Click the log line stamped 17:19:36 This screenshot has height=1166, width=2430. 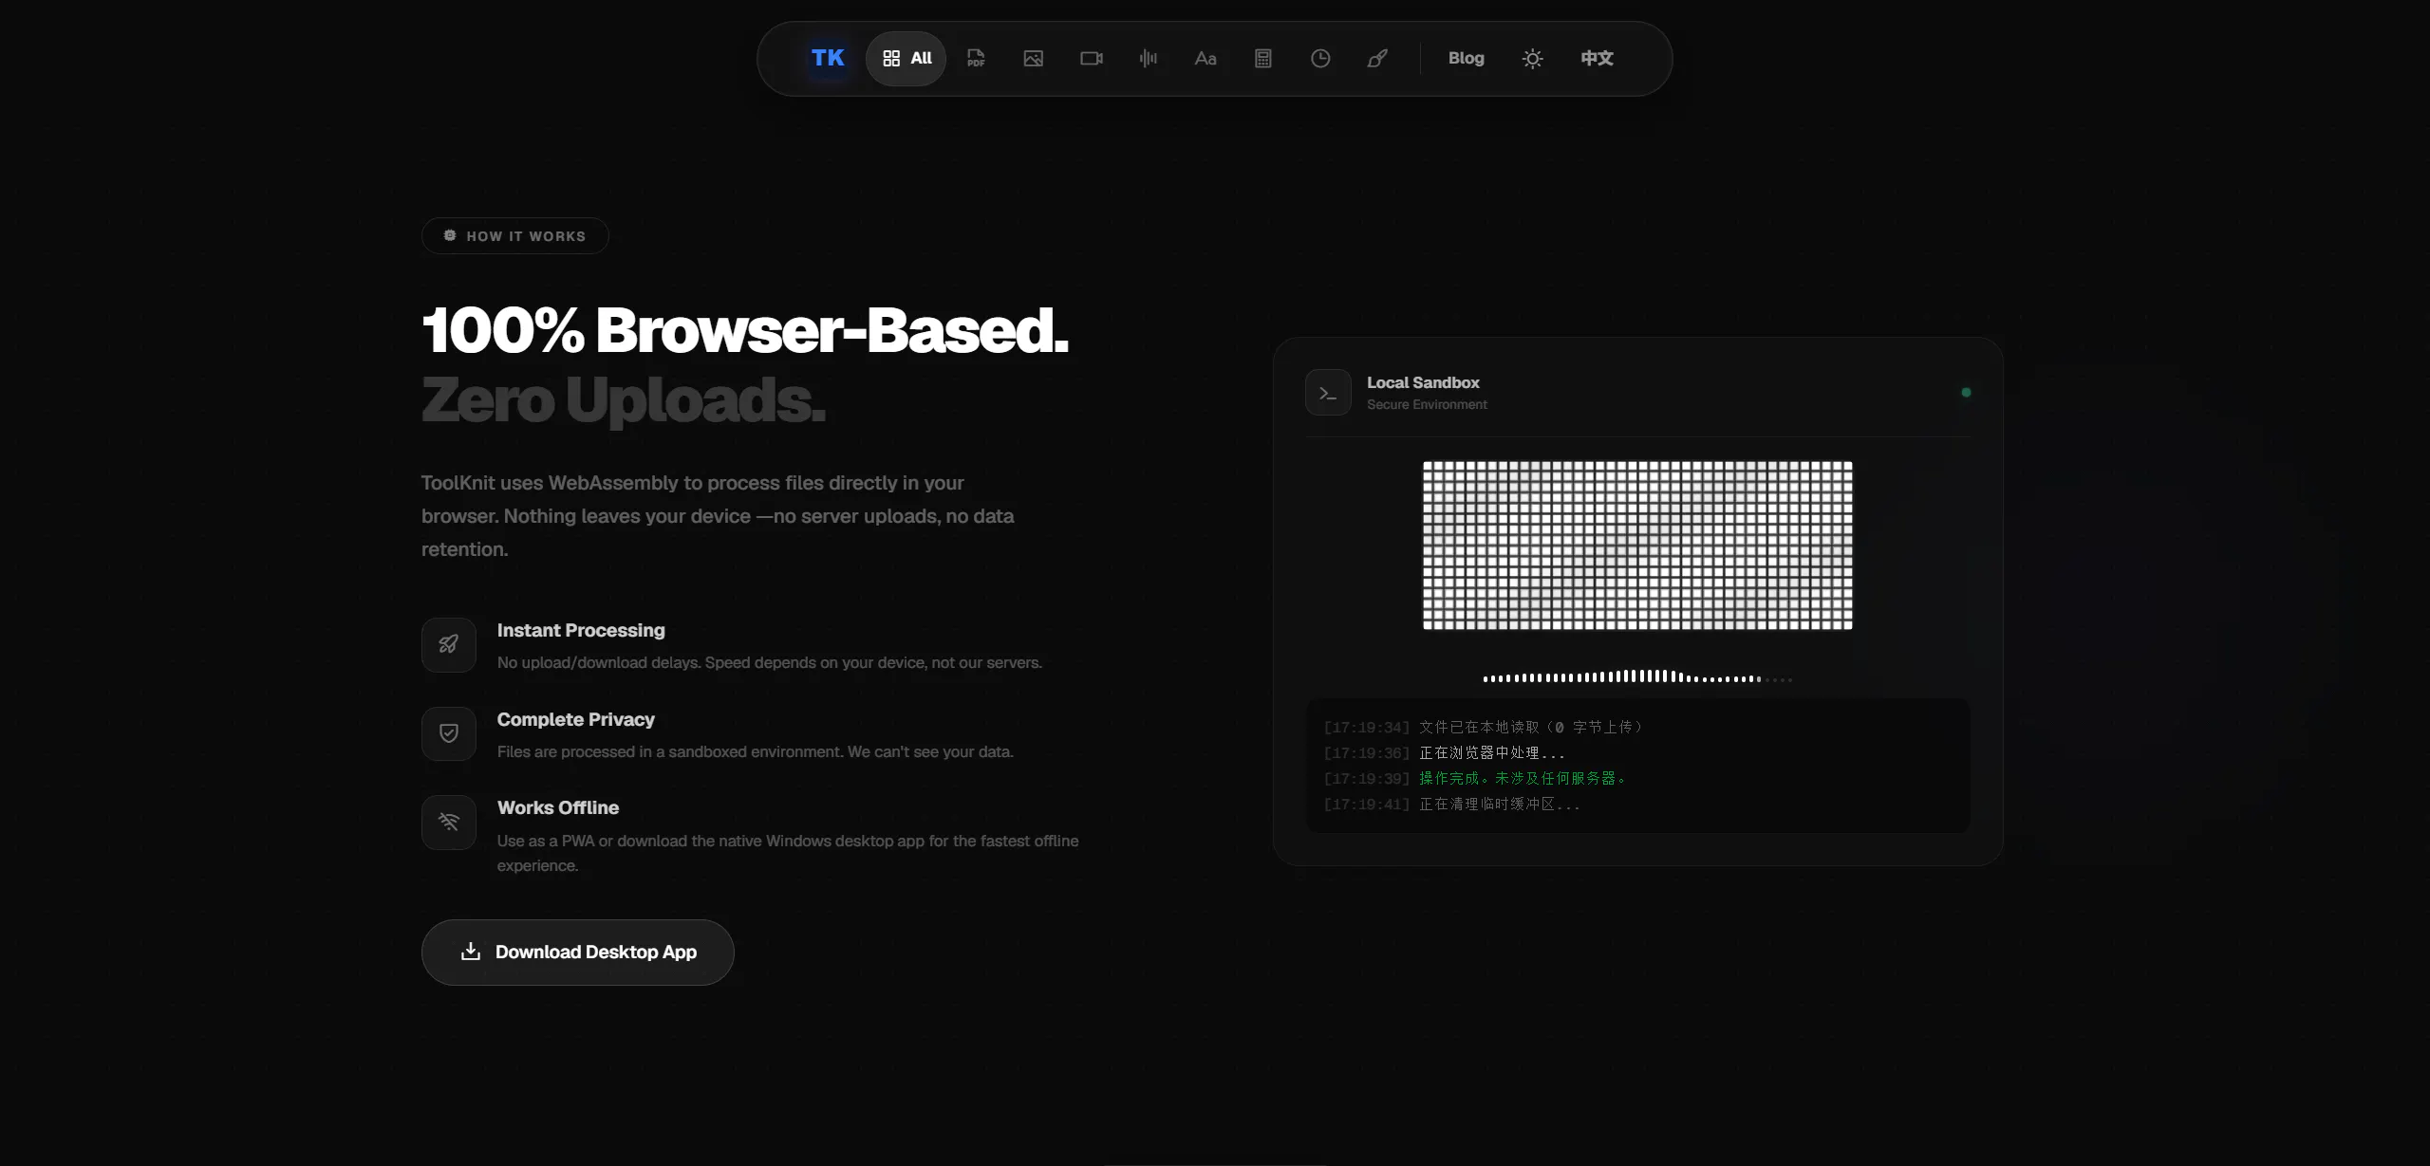1444,753
